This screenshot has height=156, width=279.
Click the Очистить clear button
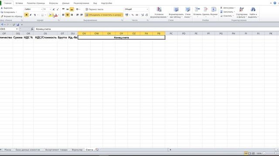(227, 16)
